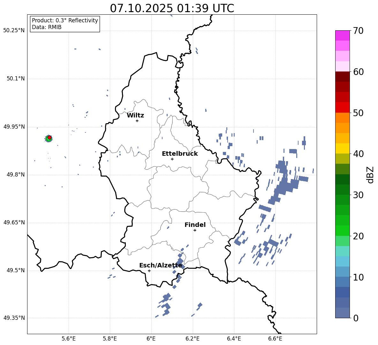Viewport: 378px width, 345px height.
Task: Click the 5.8°E longitude label
Action: click(x=110, y=339)
